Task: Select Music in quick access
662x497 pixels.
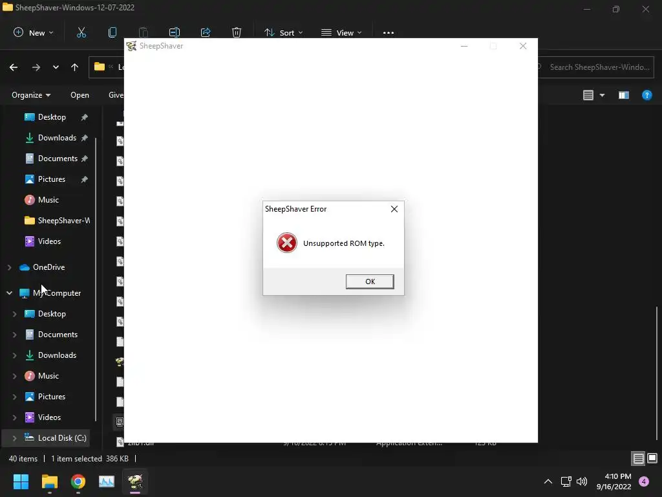Action: point(48,200)
